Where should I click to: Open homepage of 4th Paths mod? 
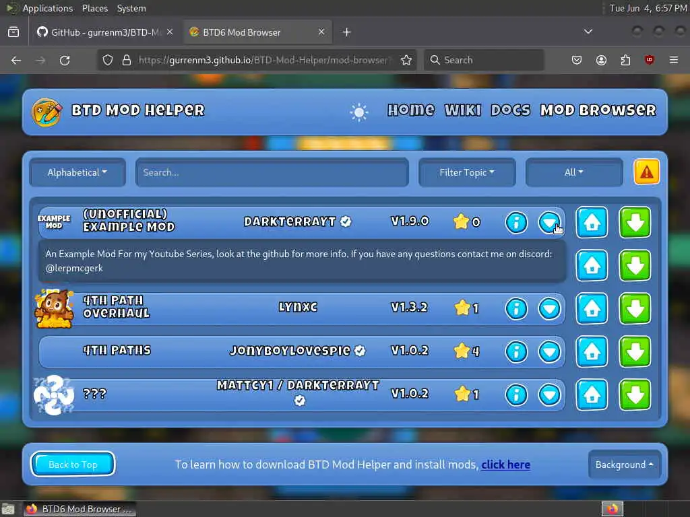click(x=592, y=351)
